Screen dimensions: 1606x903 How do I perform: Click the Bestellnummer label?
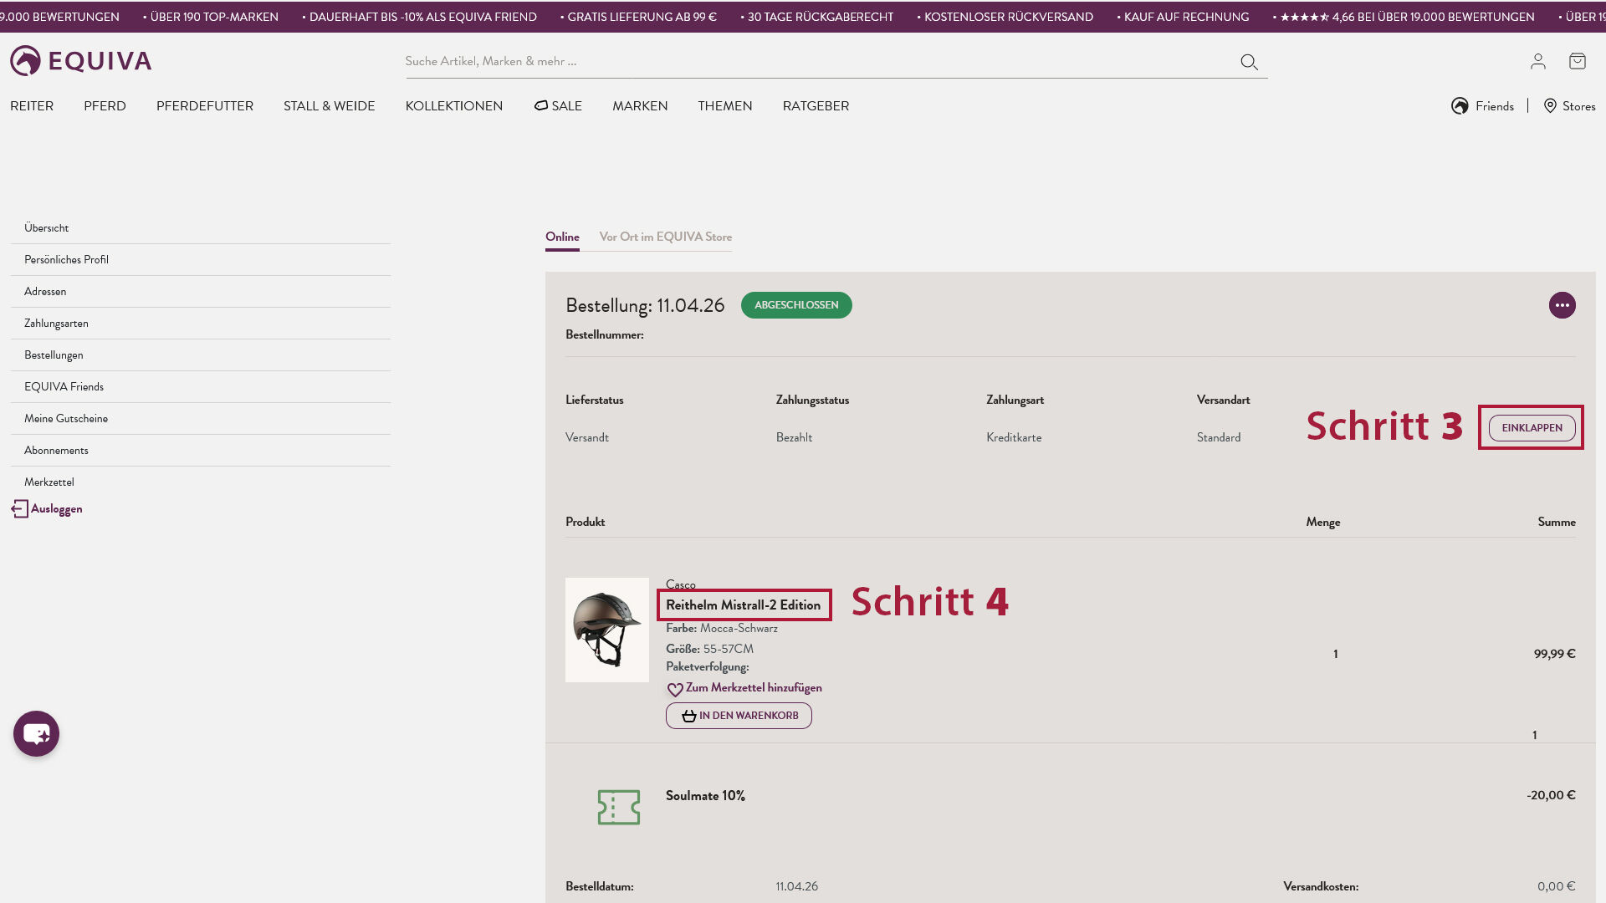click(605, 334)
